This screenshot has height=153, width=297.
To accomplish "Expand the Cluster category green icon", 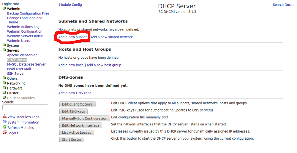I will 4,93.
